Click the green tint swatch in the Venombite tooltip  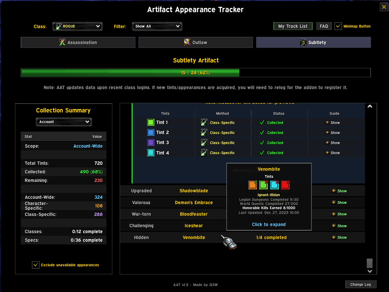[x=264, y=185]
